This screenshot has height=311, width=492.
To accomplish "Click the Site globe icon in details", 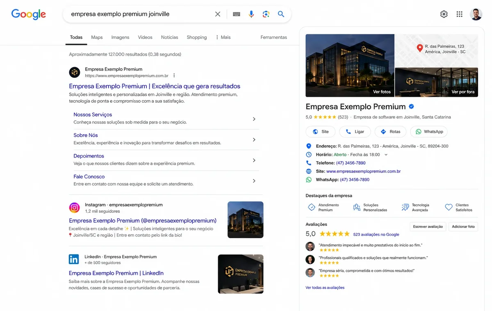I will point(309,171).
